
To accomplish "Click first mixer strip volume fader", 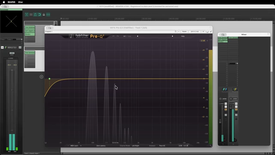I will [220, 121].
